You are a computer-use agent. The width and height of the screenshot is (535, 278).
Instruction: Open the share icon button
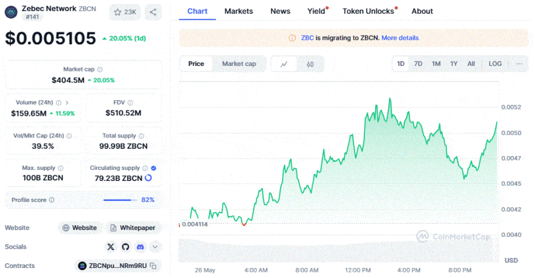point(153,12)
